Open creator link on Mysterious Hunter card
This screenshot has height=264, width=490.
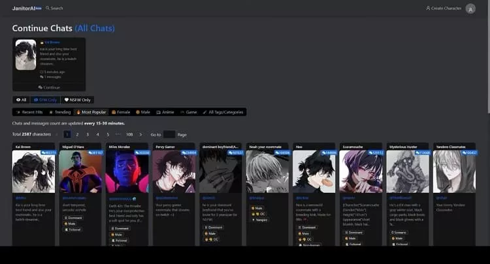pyautogui.click(x=400, y=198)
